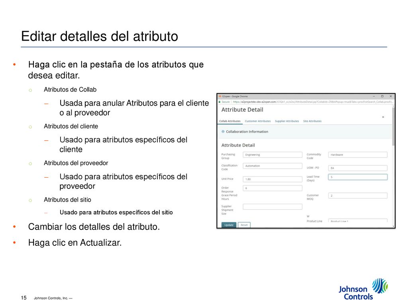
Task: Click the 'Johnson Controls, Inc.' footer text
Action: pos(51,298)
